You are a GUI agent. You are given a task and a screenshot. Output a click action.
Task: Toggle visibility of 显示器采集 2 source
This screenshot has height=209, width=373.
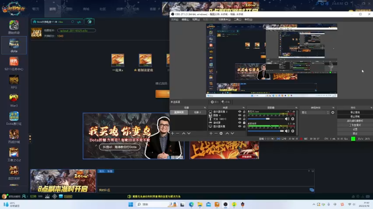pyautogui.click(x=240, y=111)
